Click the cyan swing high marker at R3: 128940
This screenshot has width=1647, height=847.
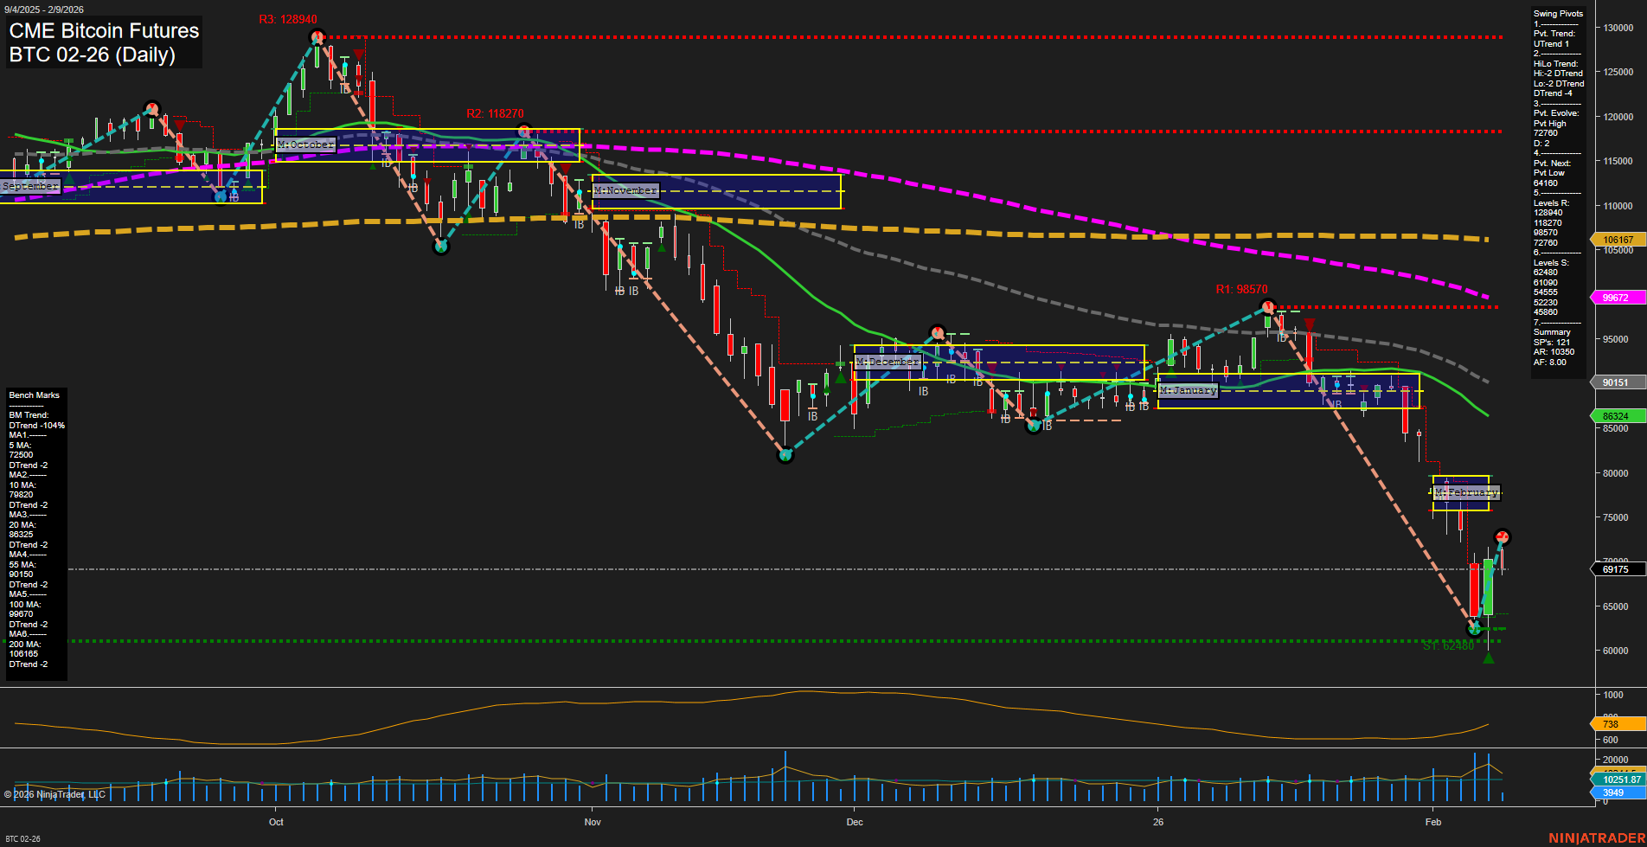point(317,36)
